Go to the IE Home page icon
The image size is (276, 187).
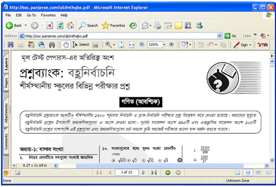[x=70, y=25]
